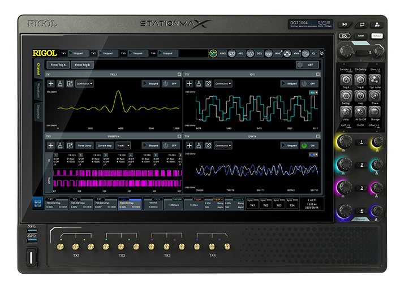
Task: Turn off the TX4 output ON switch
Action: click(309, 145)
